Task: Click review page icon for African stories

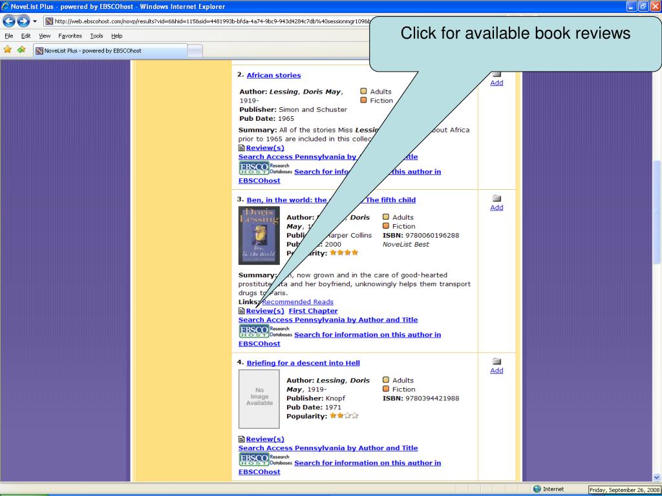Action: coord(242,148)
